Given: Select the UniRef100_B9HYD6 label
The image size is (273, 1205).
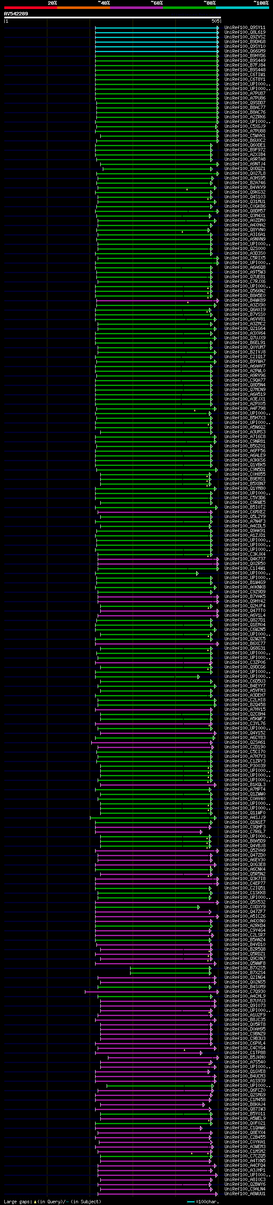Looking at the screenshot, I should [x=244, y=56].
